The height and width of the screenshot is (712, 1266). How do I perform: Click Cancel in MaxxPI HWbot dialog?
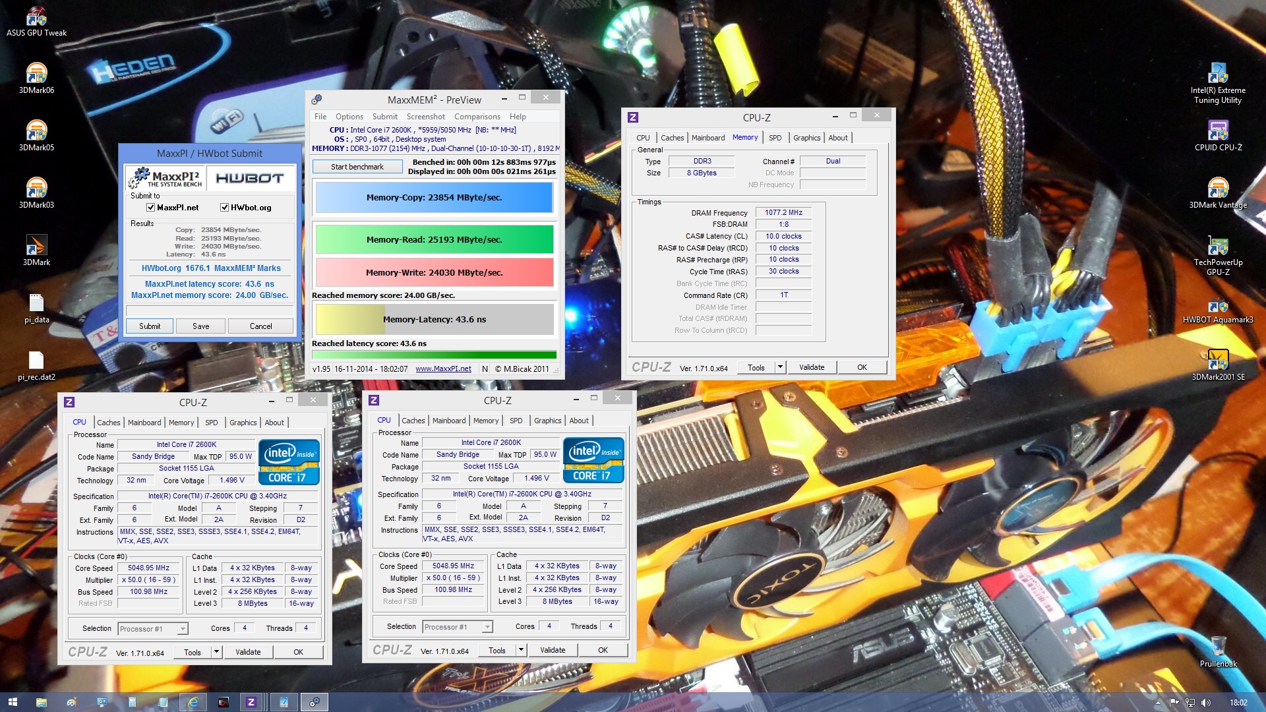point(261,326)
